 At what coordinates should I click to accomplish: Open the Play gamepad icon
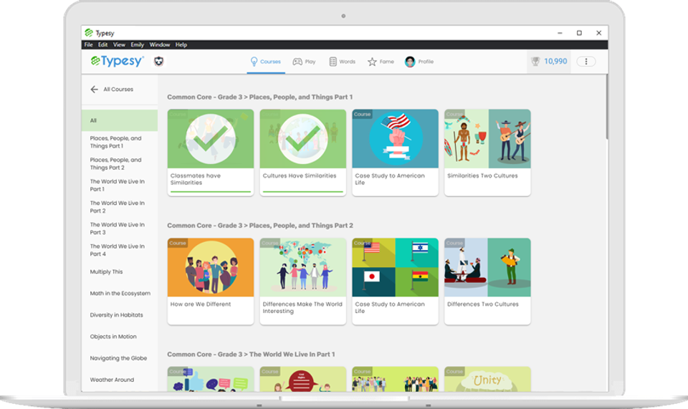[297, 62]
